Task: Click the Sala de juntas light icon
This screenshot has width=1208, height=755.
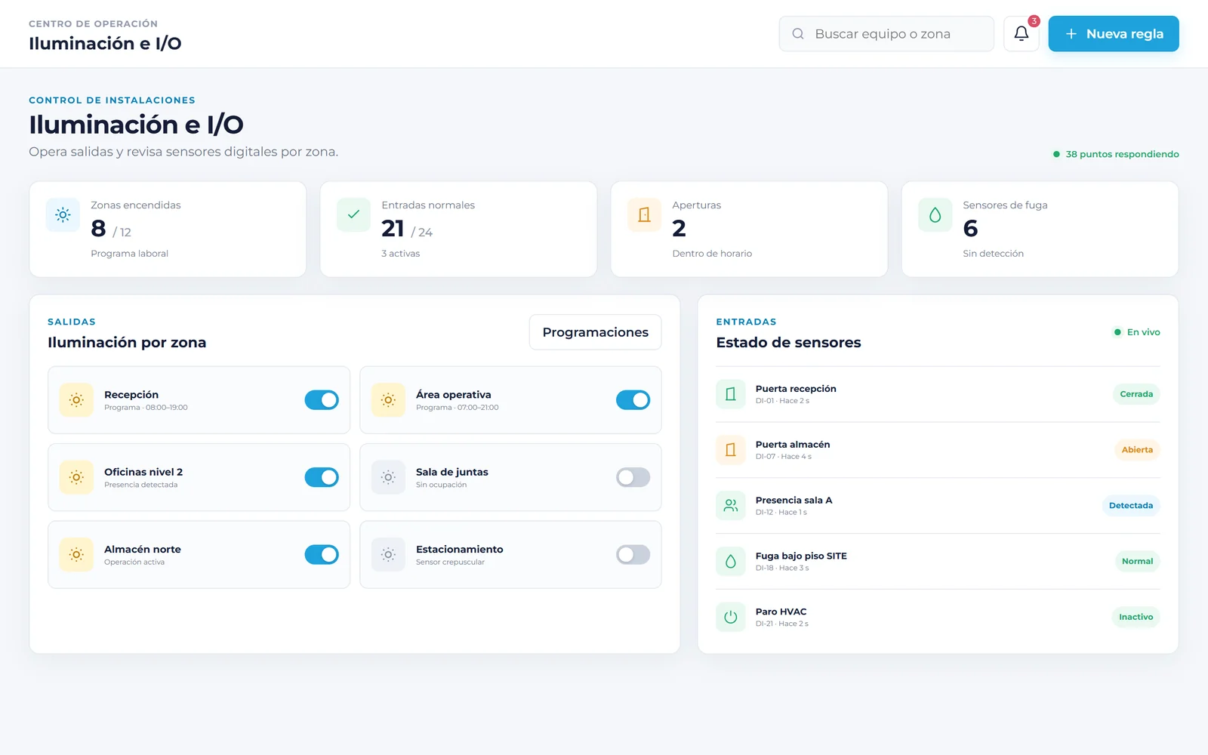Action: pyautogui.click(x=388, y=477)
